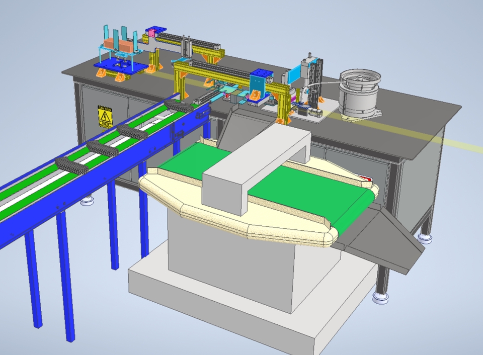483x355 pixels.
Task: Select the pink block on the gantry
Action: (x=151, y=32)
